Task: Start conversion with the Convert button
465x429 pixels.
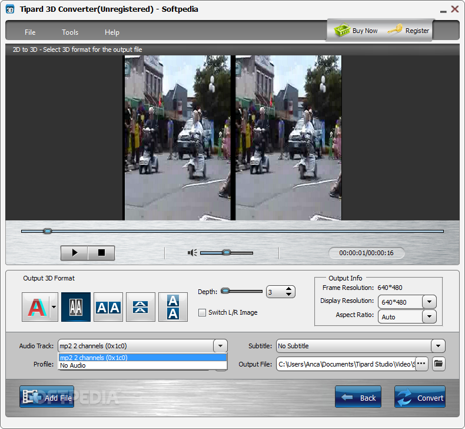Action: click(x=420, y=397)
